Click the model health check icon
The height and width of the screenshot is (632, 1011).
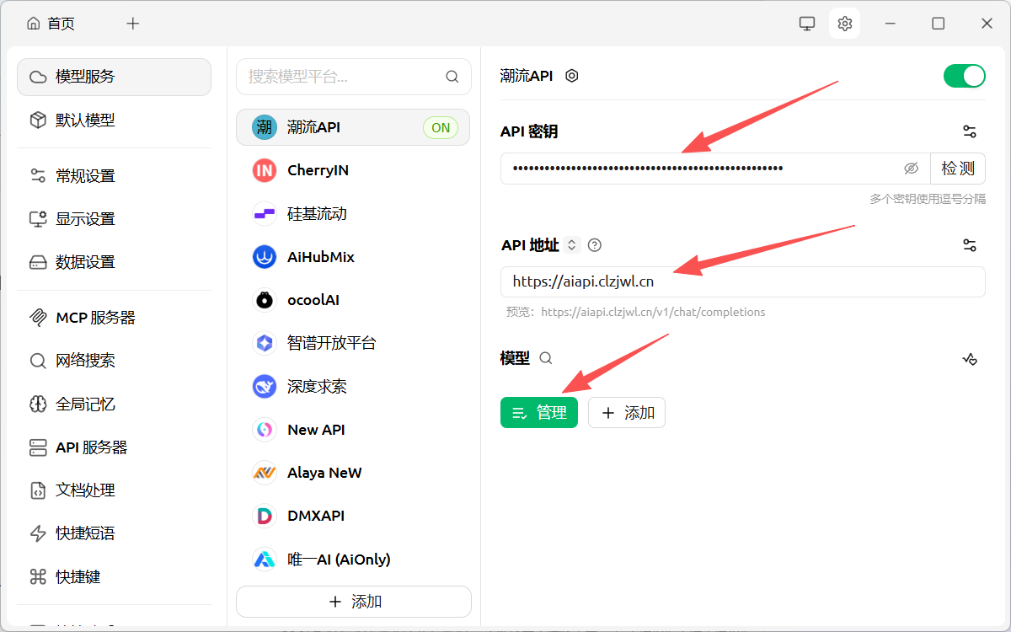(x=970, y=359)
